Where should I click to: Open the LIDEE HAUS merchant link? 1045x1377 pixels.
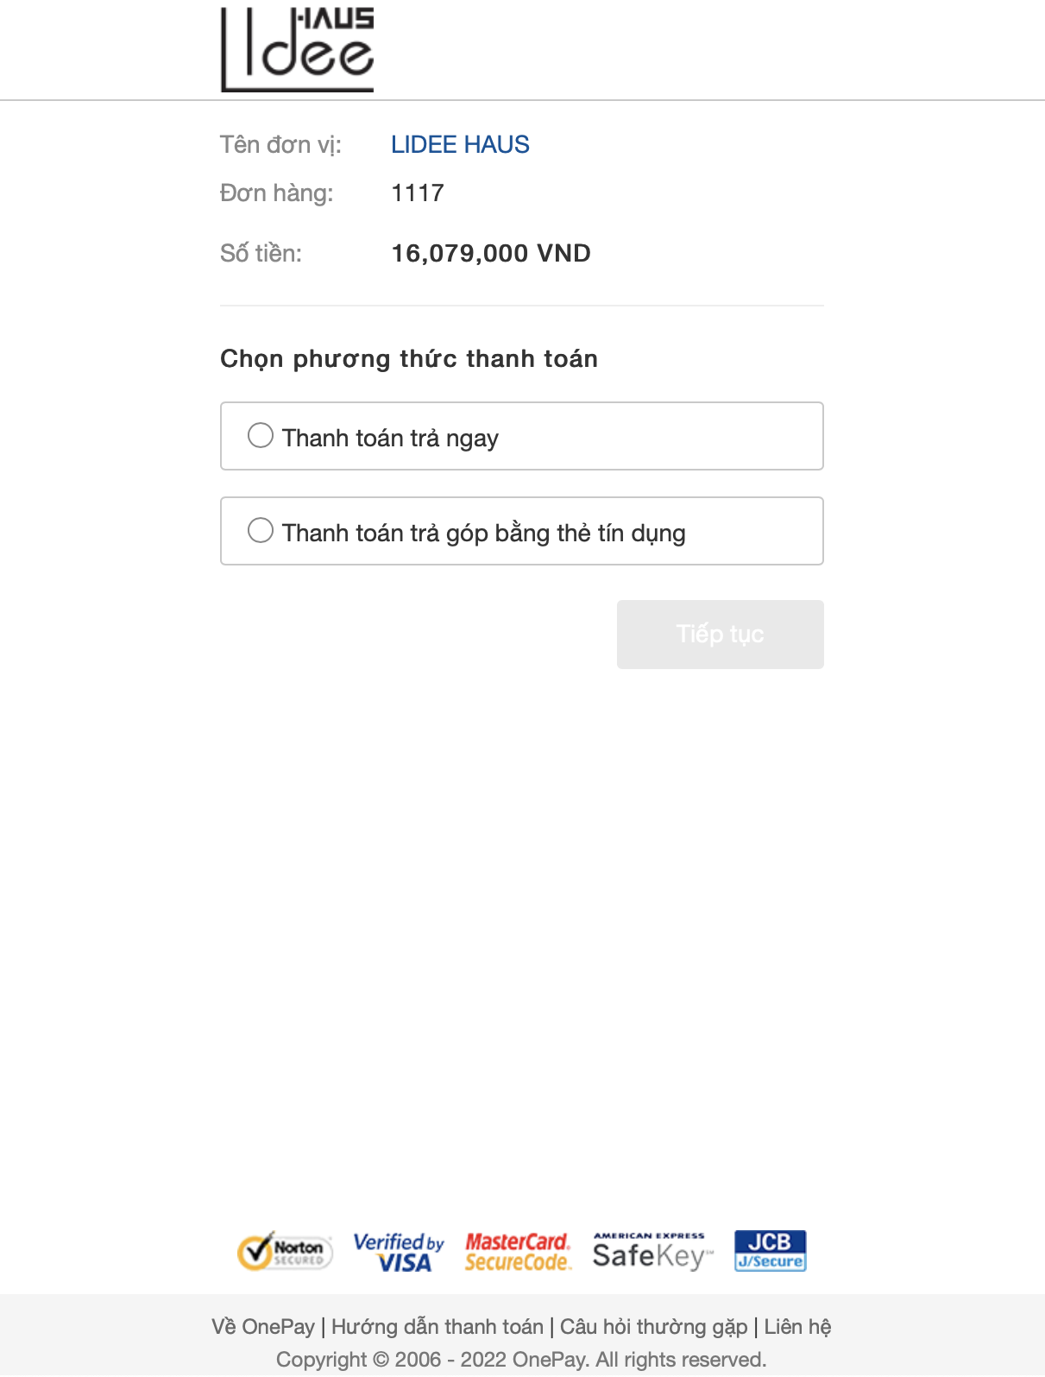460,144
